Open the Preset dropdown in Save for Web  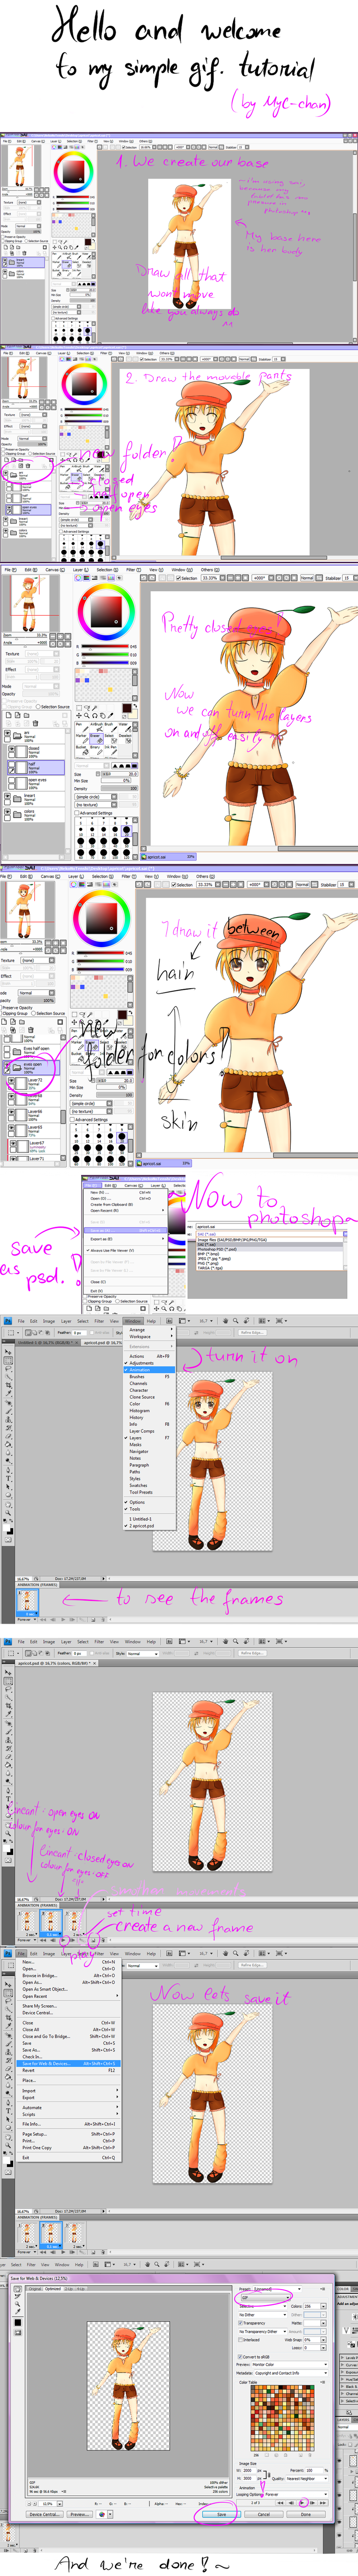[277, 2288]
